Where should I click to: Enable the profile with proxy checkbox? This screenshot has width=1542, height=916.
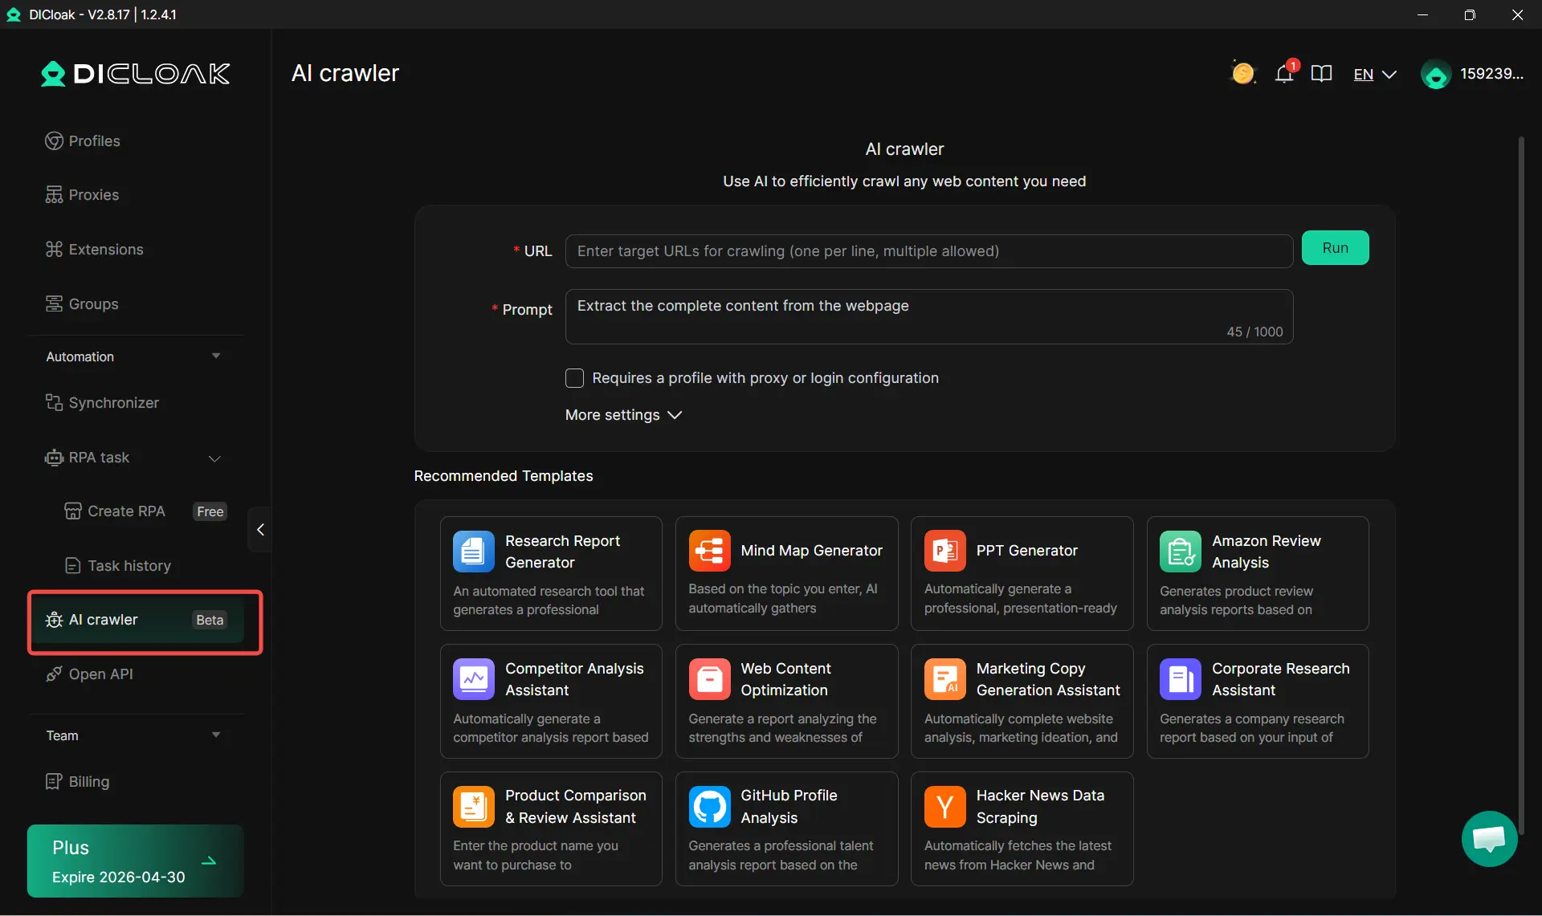point(574,378)
